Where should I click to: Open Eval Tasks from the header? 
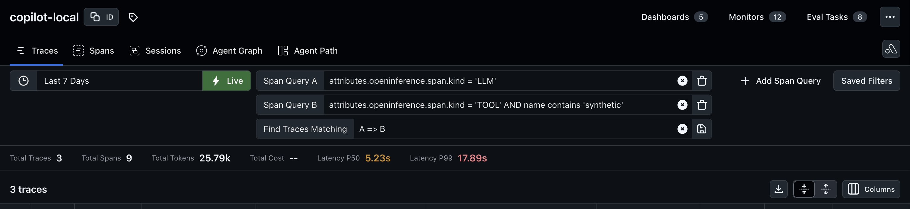click(827, 17)
